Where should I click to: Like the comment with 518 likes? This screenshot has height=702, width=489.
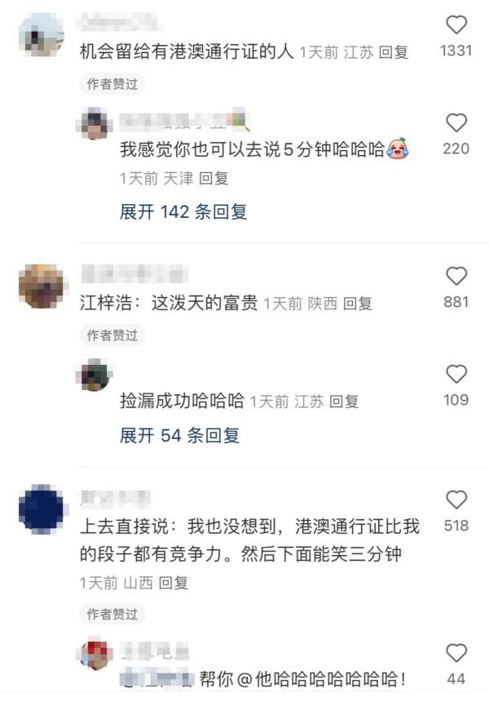pyautogui.click(x=456, y=500)
